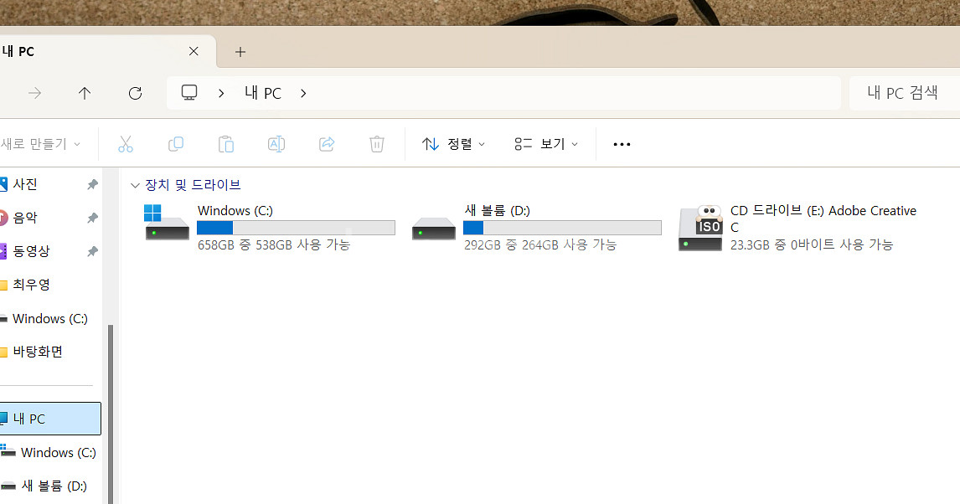
Task: Click the Paste clipboard icon
Action: point(226,144)
